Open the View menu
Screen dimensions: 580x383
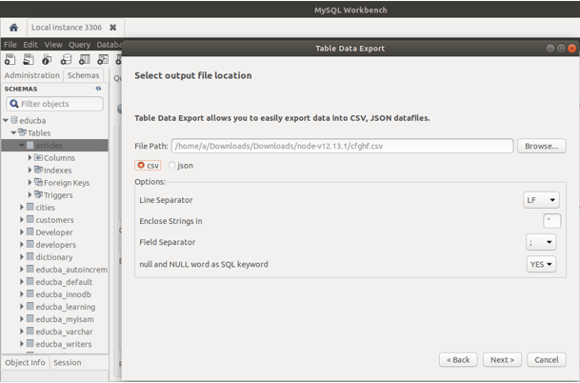53,45
